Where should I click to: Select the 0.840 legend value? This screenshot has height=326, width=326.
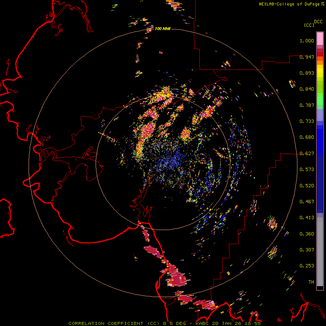point(307,89)
